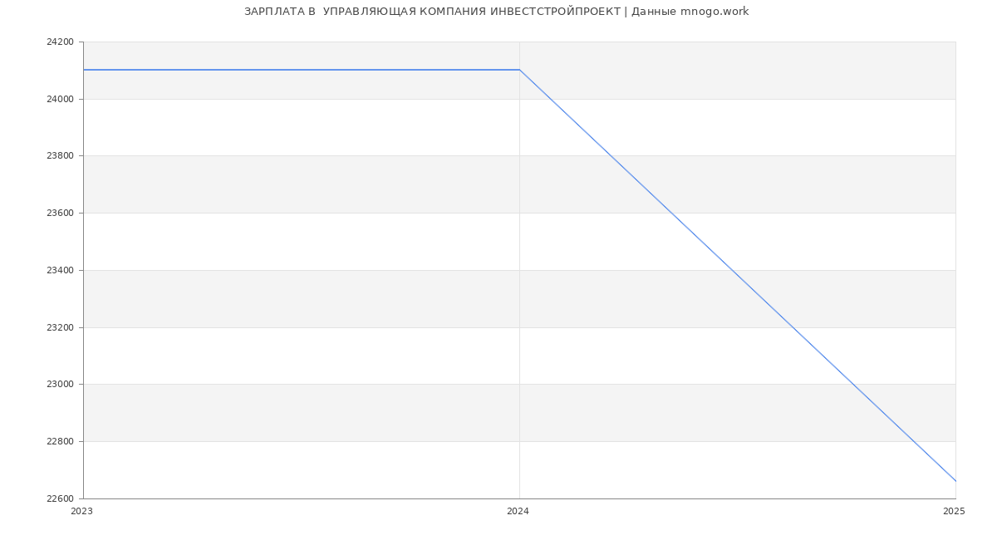This screenshot has height=540, width=997.
Task: Select the 22800 y-axis label
Action: [60, 442]
